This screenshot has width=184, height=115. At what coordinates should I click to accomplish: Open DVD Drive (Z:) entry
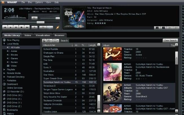pyautogui.click(x=14, y=106)
